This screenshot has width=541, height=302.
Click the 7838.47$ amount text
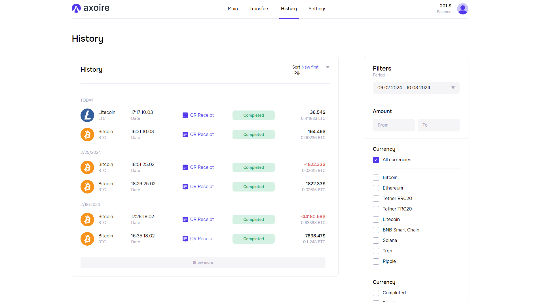(x=315, y=236)
